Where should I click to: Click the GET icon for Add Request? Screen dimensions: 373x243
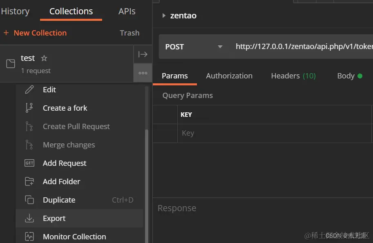point(29,163)
